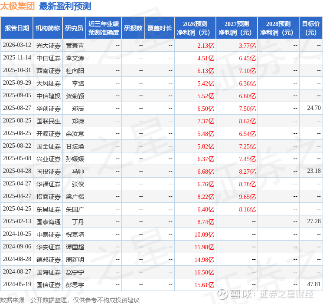Screen dimensions: 323x304
Task: Select the 报告日期 column header
Action: point(16,28)
